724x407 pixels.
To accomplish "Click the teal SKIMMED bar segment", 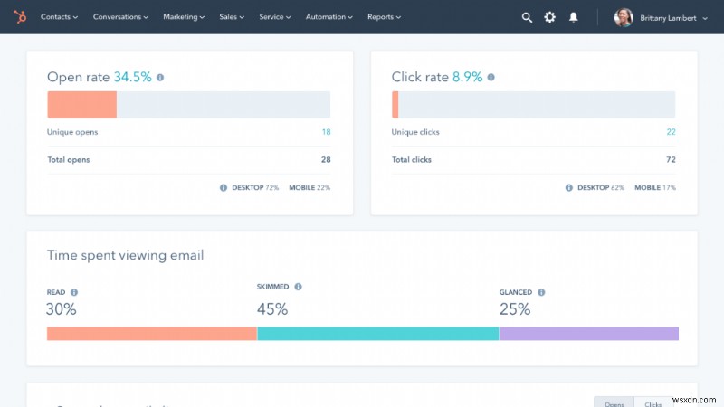I will [378, 334].
